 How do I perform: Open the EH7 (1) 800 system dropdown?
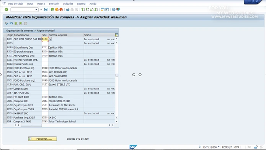pos(219,147)
